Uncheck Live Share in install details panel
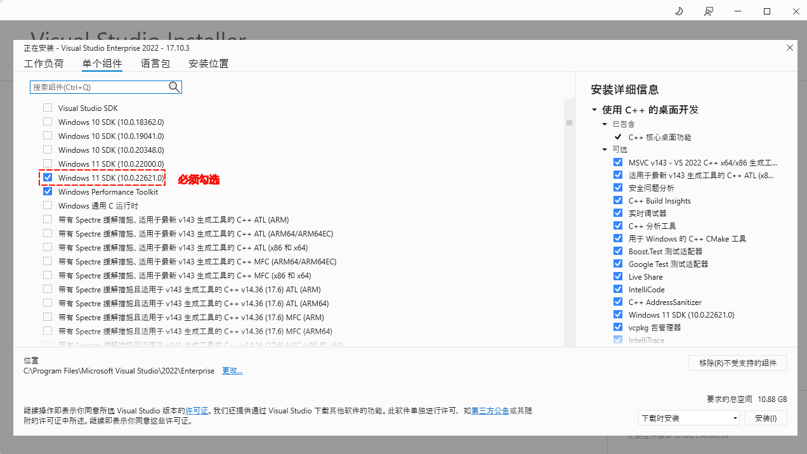 click(618, 276)
